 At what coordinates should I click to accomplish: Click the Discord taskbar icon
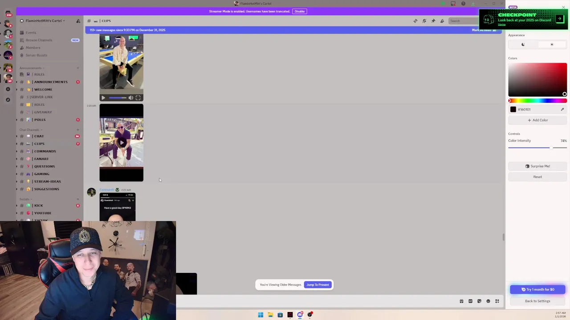pos(300,315)
